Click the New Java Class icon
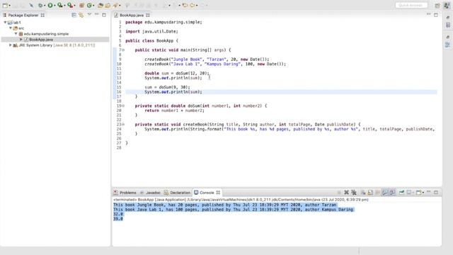Viewport: 453px width, 255px height. 89,5
